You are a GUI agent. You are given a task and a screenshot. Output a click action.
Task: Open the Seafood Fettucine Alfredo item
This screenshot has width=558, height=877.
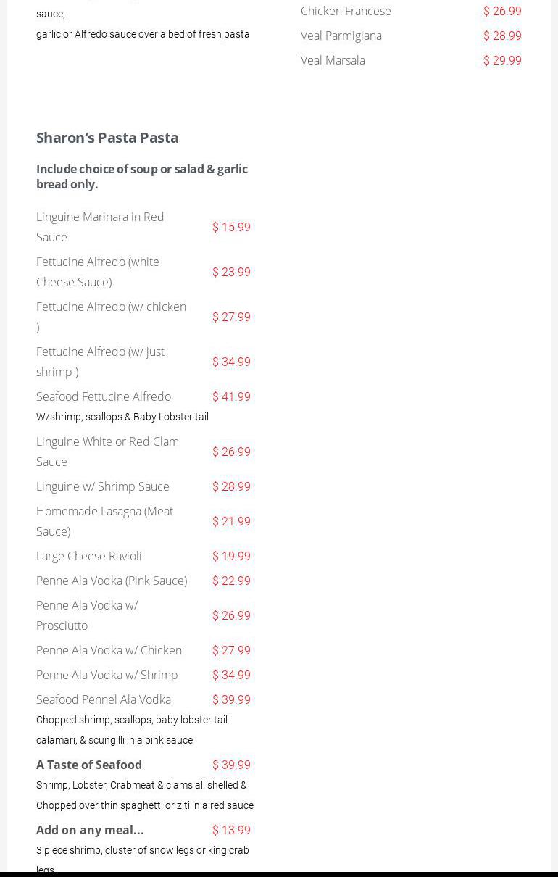pyautogui.click(x=104, y=396)
